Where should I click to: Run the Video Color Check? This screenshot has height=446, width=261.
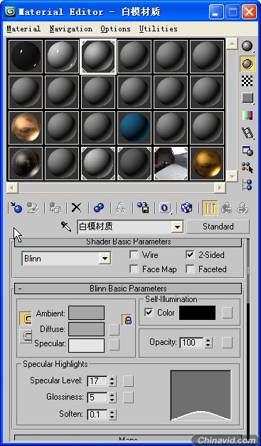point(247,115)
